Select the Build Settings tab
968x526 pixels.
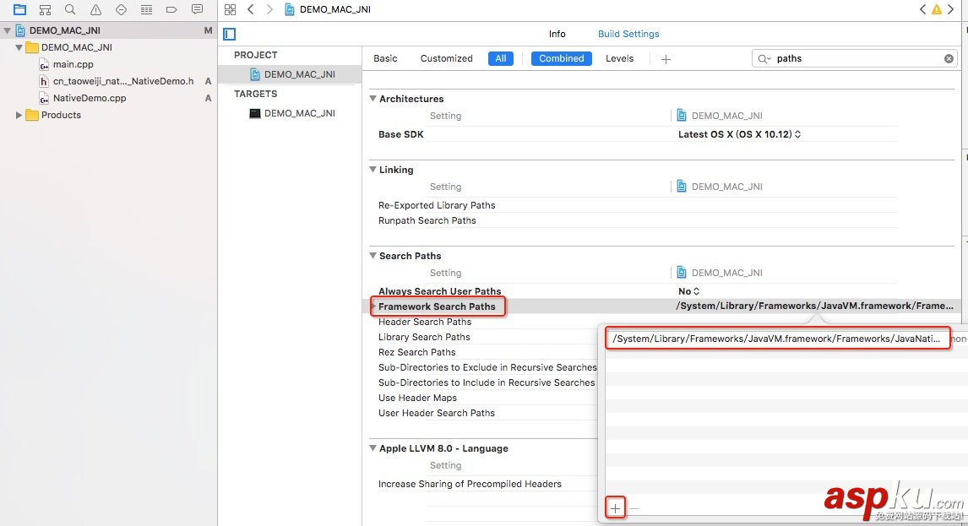pos(628,34)
